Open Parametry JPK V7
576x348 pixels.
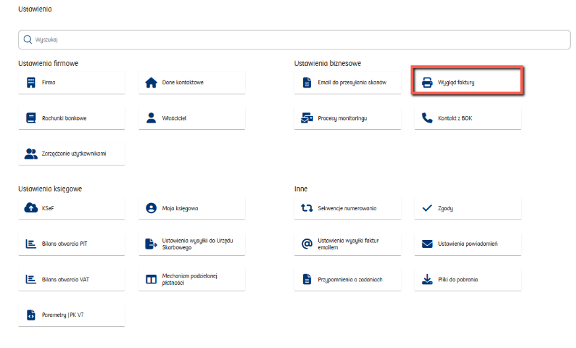point(72,315)
